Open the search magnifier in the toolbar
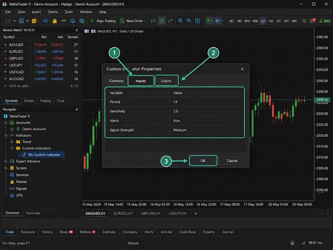Viewport: 333px width, 250px height. [x=304, y=21]
